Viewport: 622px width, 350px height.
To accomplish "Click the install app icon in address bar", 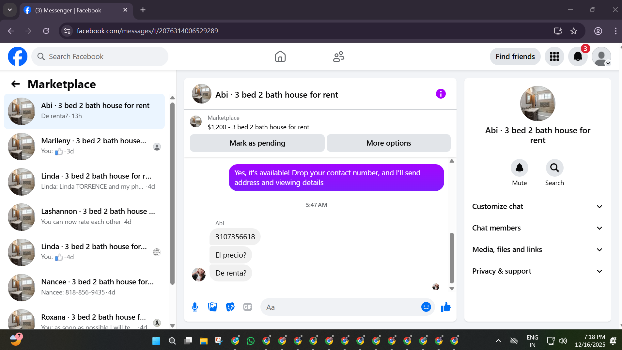I will pos(558,31).
